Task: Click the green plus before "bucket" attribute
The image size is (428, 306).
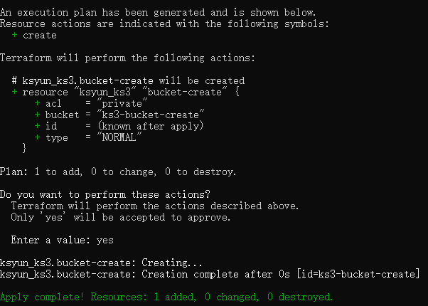Action: pyautogui.click(x=38, y=115)
